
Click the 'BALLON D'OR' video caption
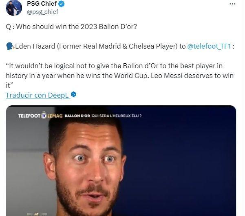pos(77,116)
